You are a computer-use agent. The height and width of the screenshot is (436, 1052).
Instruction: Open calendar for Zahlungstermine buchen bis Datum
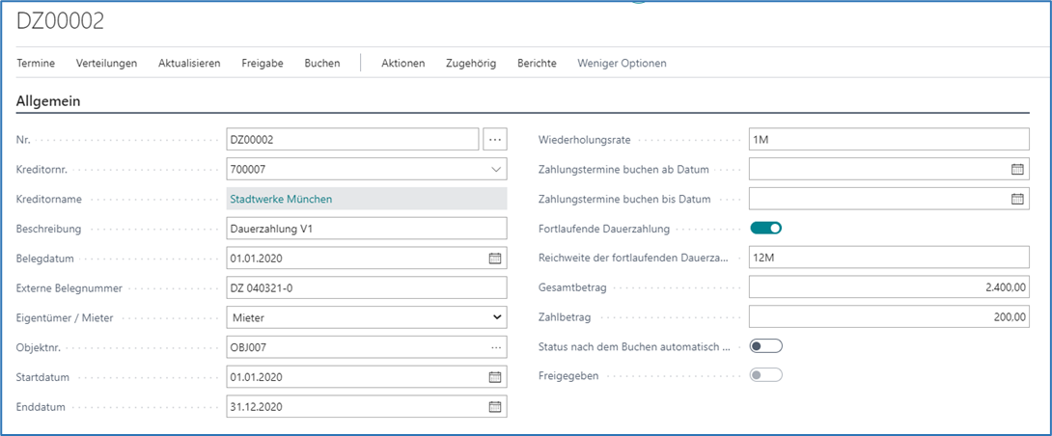pos(1017,200)
